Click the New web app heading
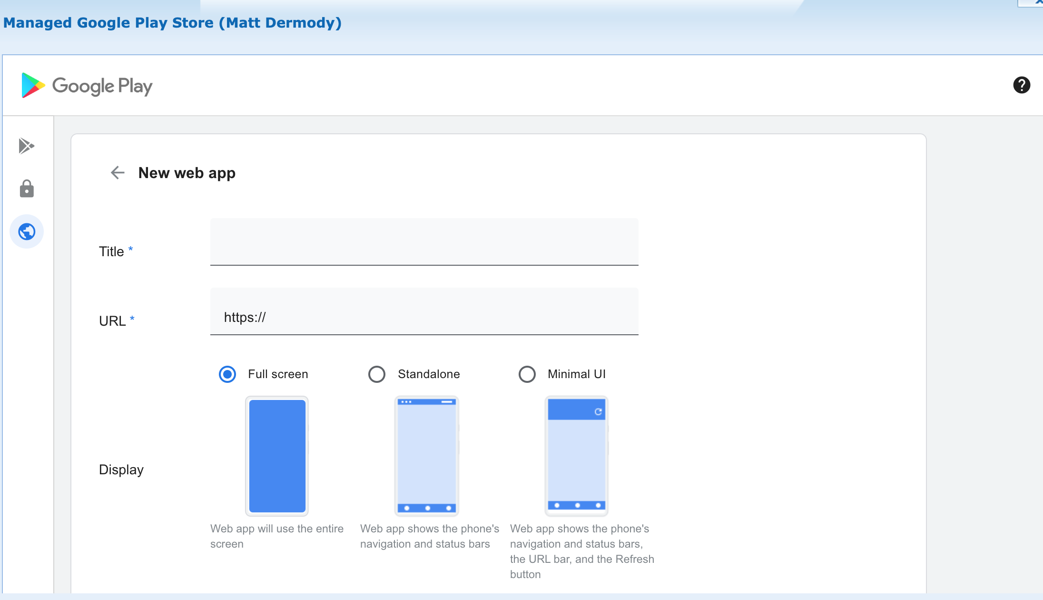 coord(187,173)
